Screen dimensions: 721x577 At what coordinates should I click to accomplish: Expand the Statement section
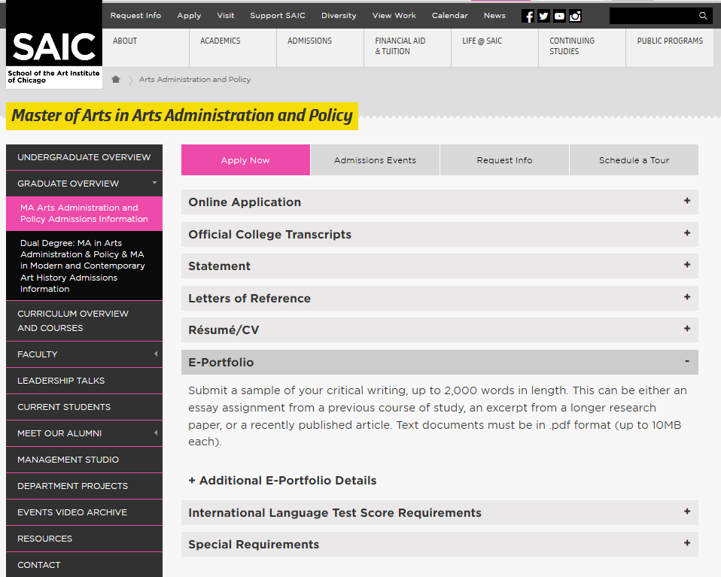[x=440, y=266]
